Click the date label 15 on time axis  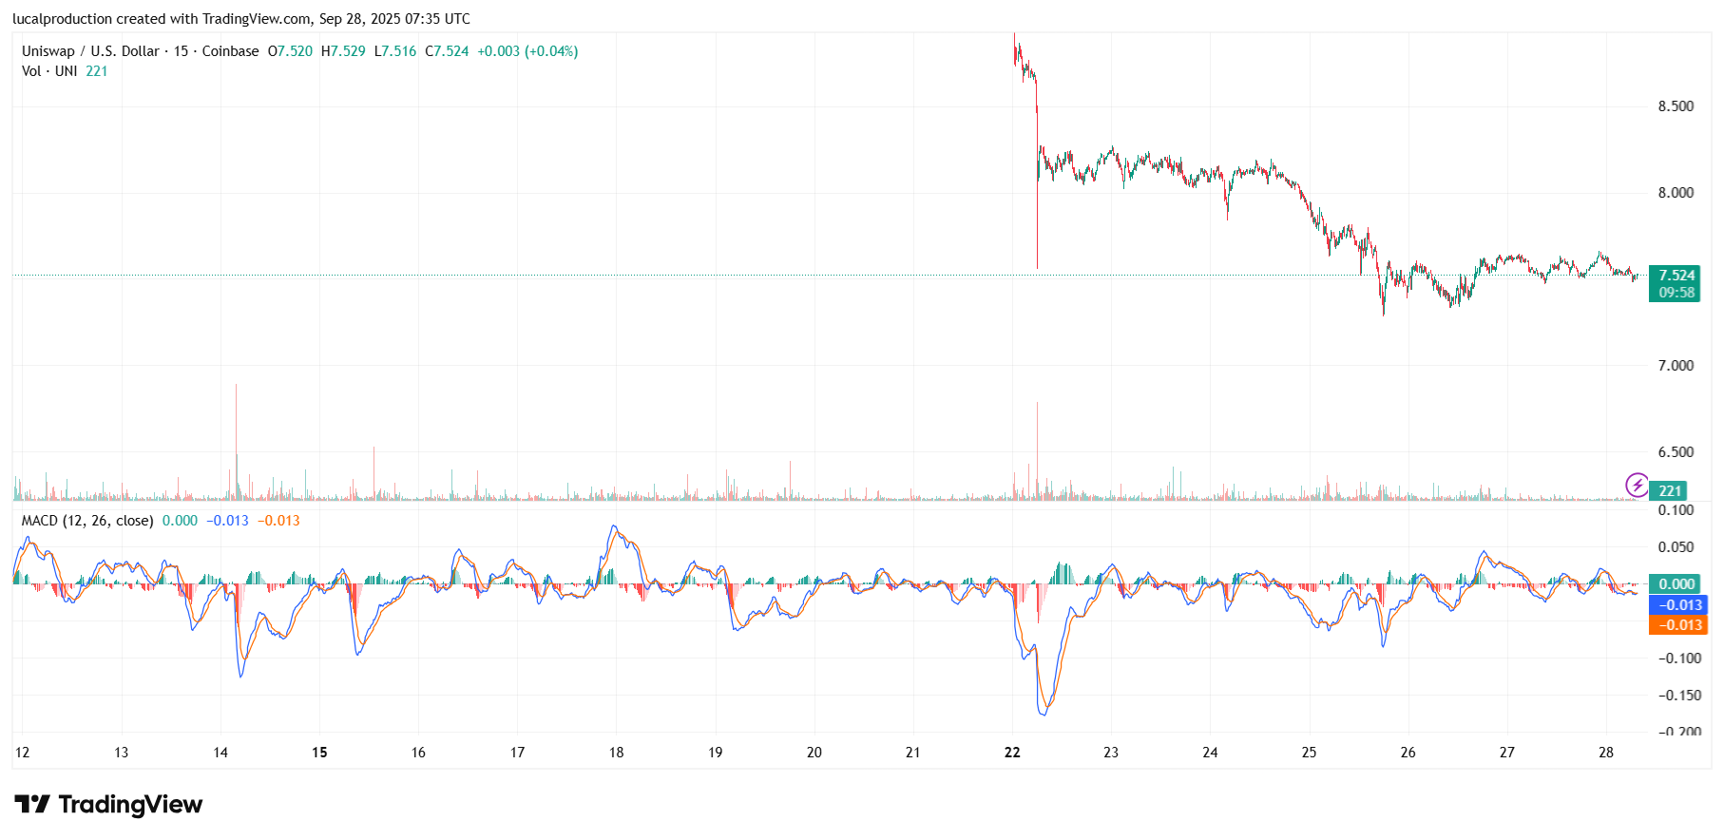tap(319, 753)
